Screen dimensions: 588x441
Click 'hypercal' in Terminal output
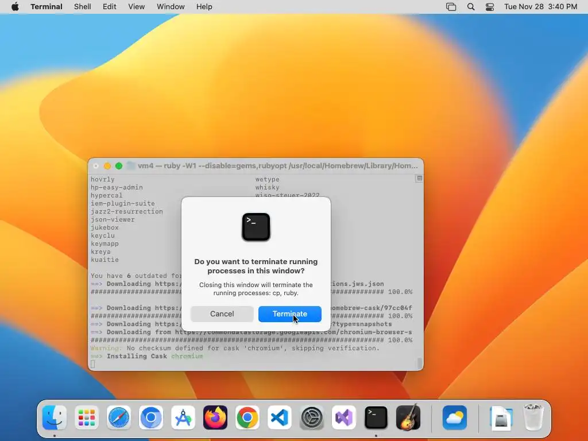[x=106, y=195]
